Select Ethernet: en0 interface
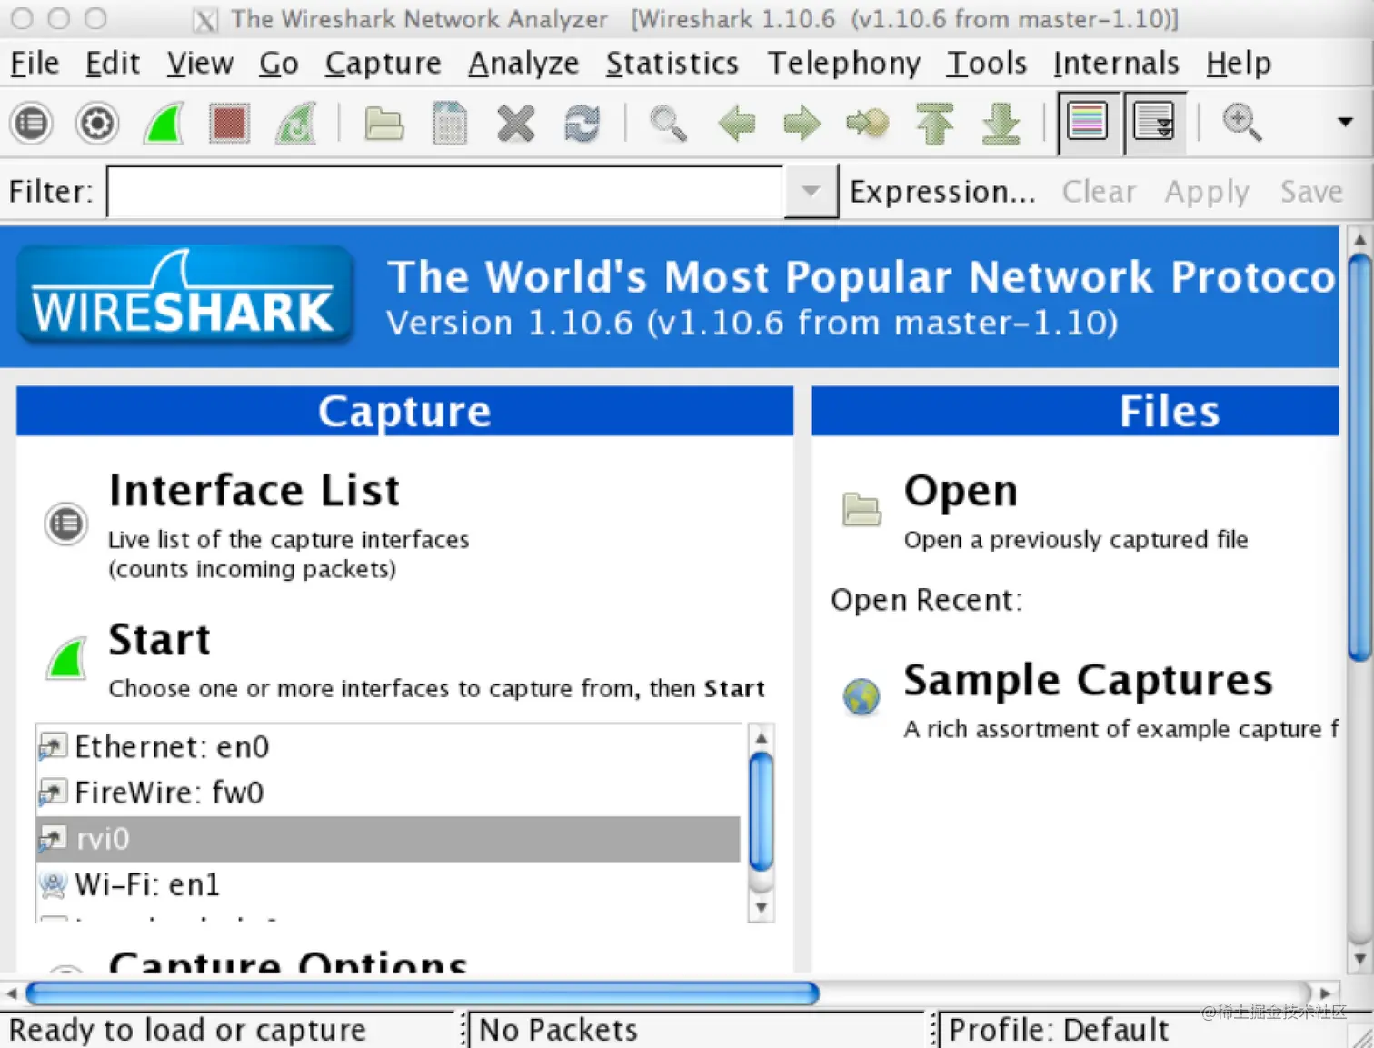This screenshot has width=1374, height=1048. click(x=388, y=747)
